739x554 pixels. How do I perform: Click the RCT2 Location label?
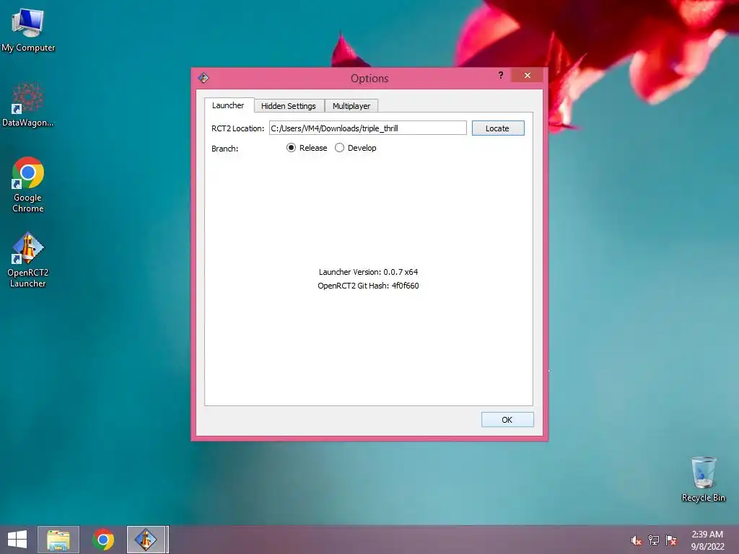coord(237,128)
